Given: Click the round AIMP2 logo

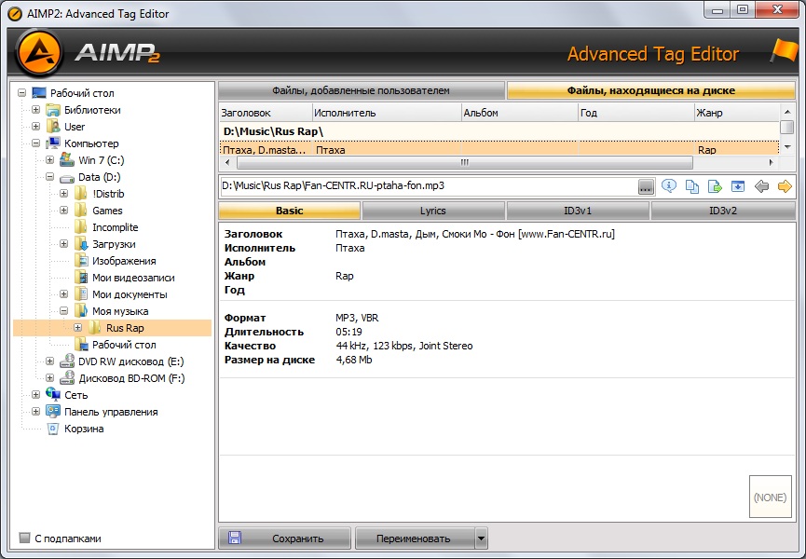Looking at the screenshot, I should (39, 52).
